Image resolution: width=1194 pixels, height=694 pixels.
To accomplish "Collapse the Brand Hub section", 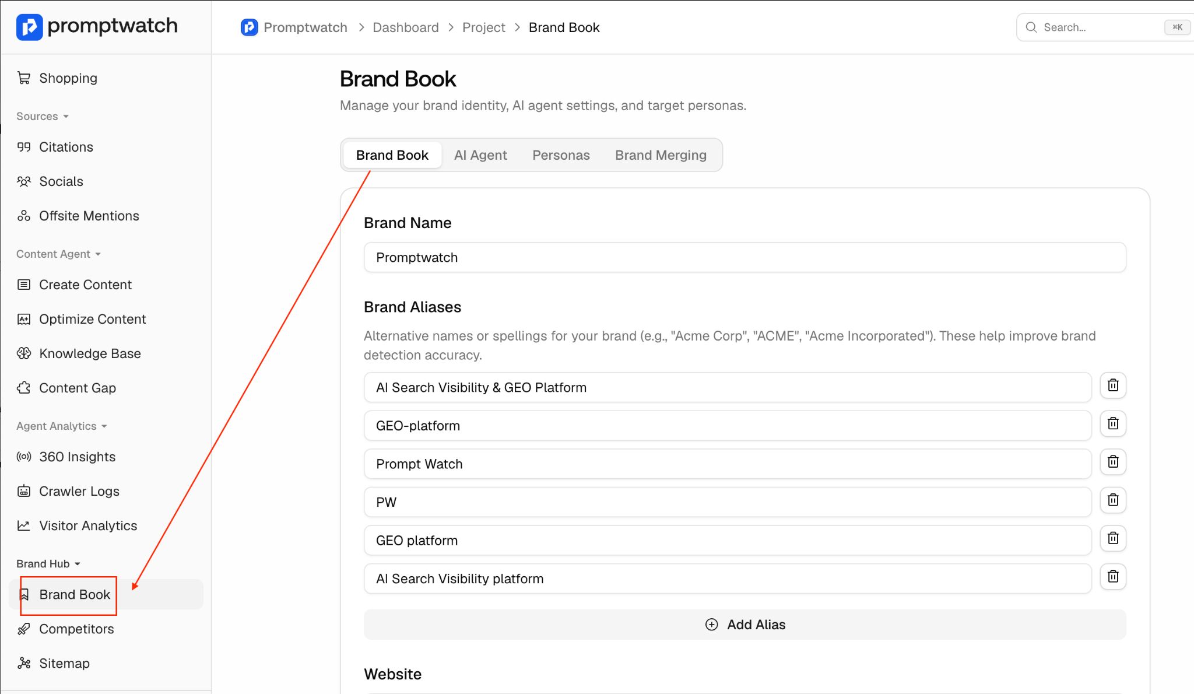I will [48, 563].
